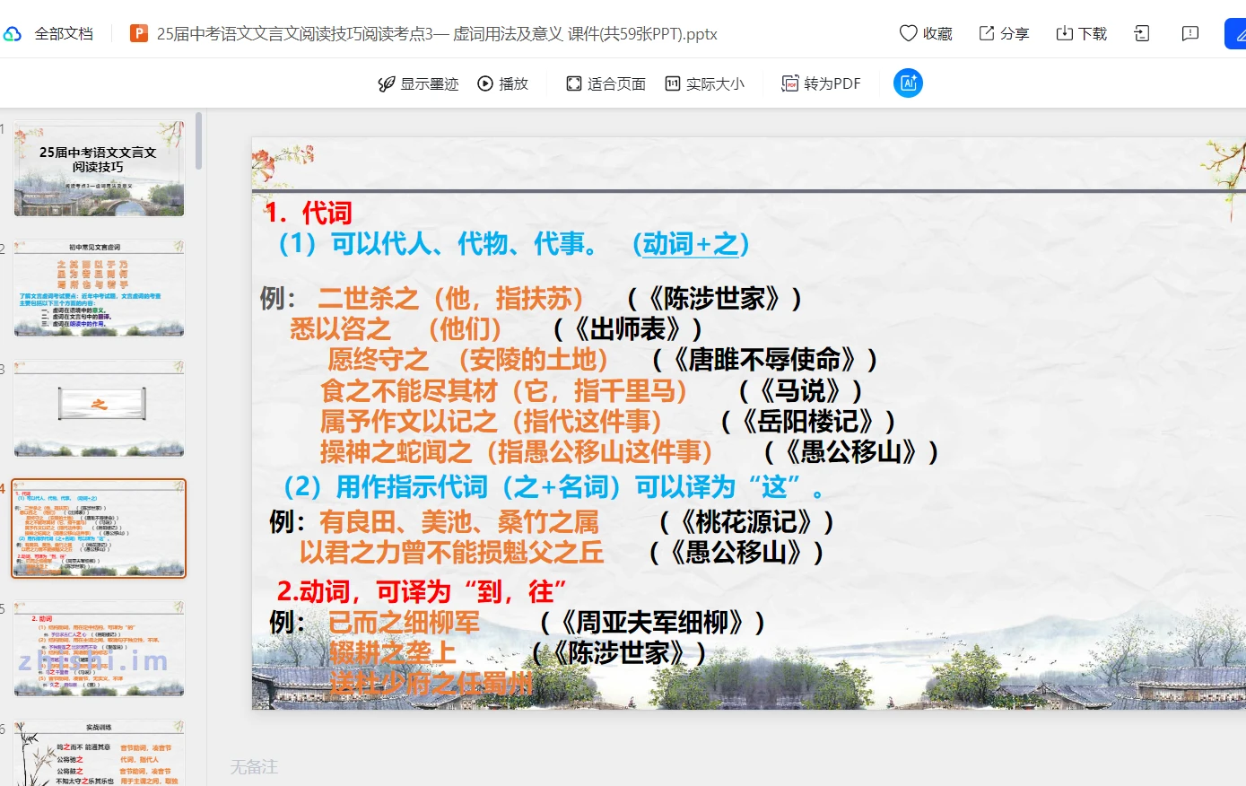This screenshot has width=1246, height=786.
Task: Click the text 二世杀之（他，指扶苏）
Action: (x=451, y=298)
